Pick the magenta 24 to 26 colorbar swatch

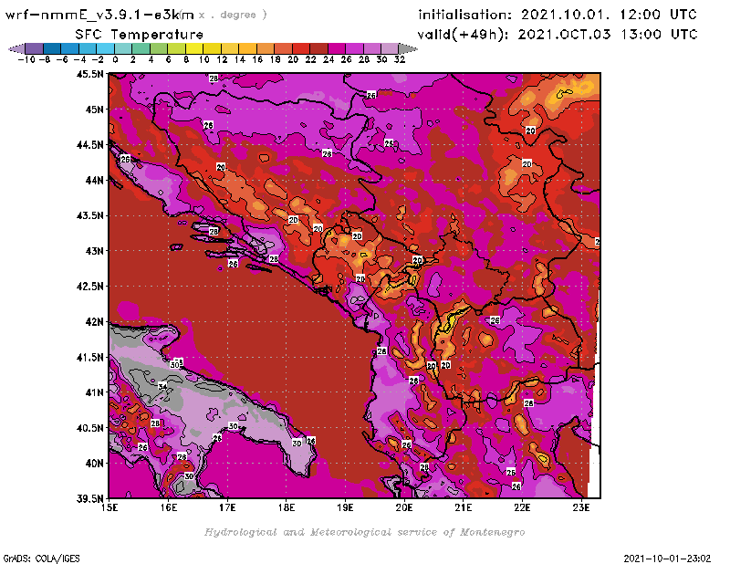coord(337,48)
